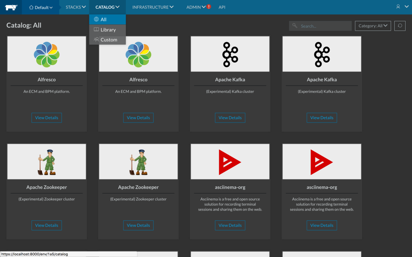Open the Default environment dropdown
This screenshot has width=412, height=257.
tap(41, 7)
